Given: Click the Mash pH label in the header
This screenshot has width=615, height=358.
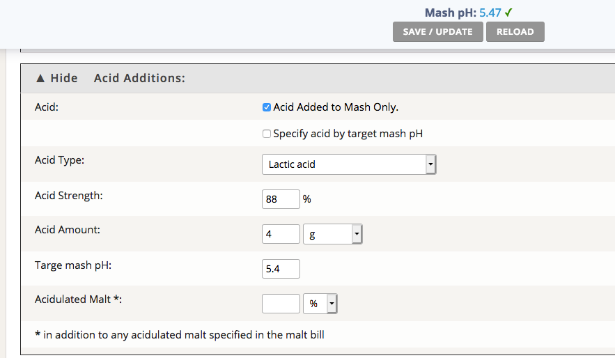Looking at the screenshot, I should pyautogui.click(x=450, y=13).
